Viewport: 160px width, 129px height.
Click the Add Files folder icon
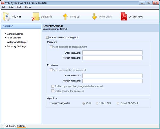tap(6, 16)
